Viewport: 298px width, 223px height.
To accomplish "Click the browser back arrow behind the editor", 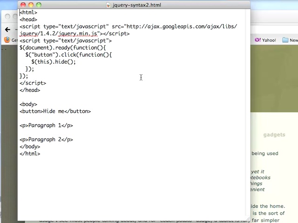I will pyautogui.click(x=7, y=30).
